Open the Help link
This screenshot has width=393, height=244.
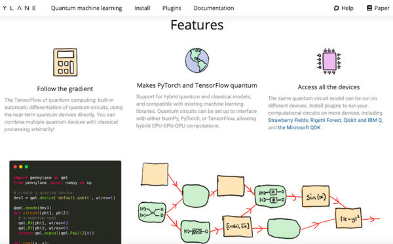tap(343, 8)
